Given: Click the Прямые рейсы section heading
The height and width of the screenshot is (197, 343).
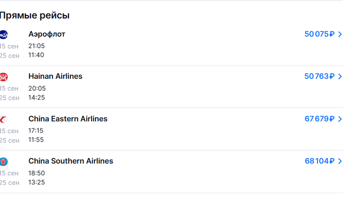Looking at the screenshot, I should click(x=35, y=16).
